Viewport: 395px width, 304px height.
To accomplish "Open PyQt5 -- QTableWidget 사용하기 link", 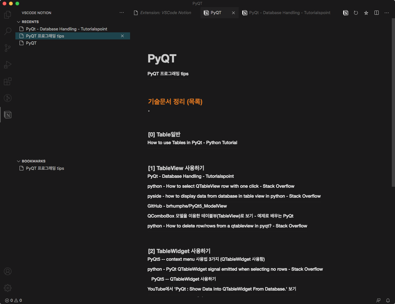I will (184, 279).
